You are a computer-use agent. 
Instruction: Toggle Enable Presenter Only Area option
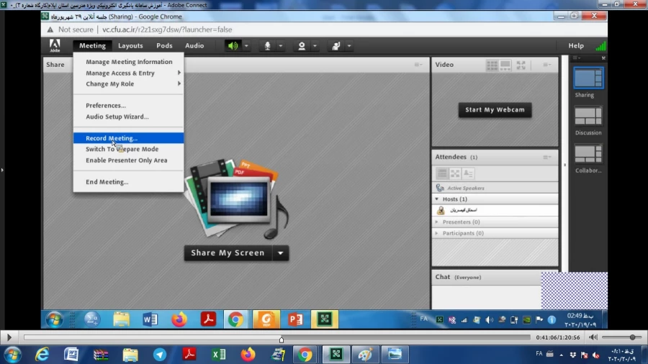[127, 160]
